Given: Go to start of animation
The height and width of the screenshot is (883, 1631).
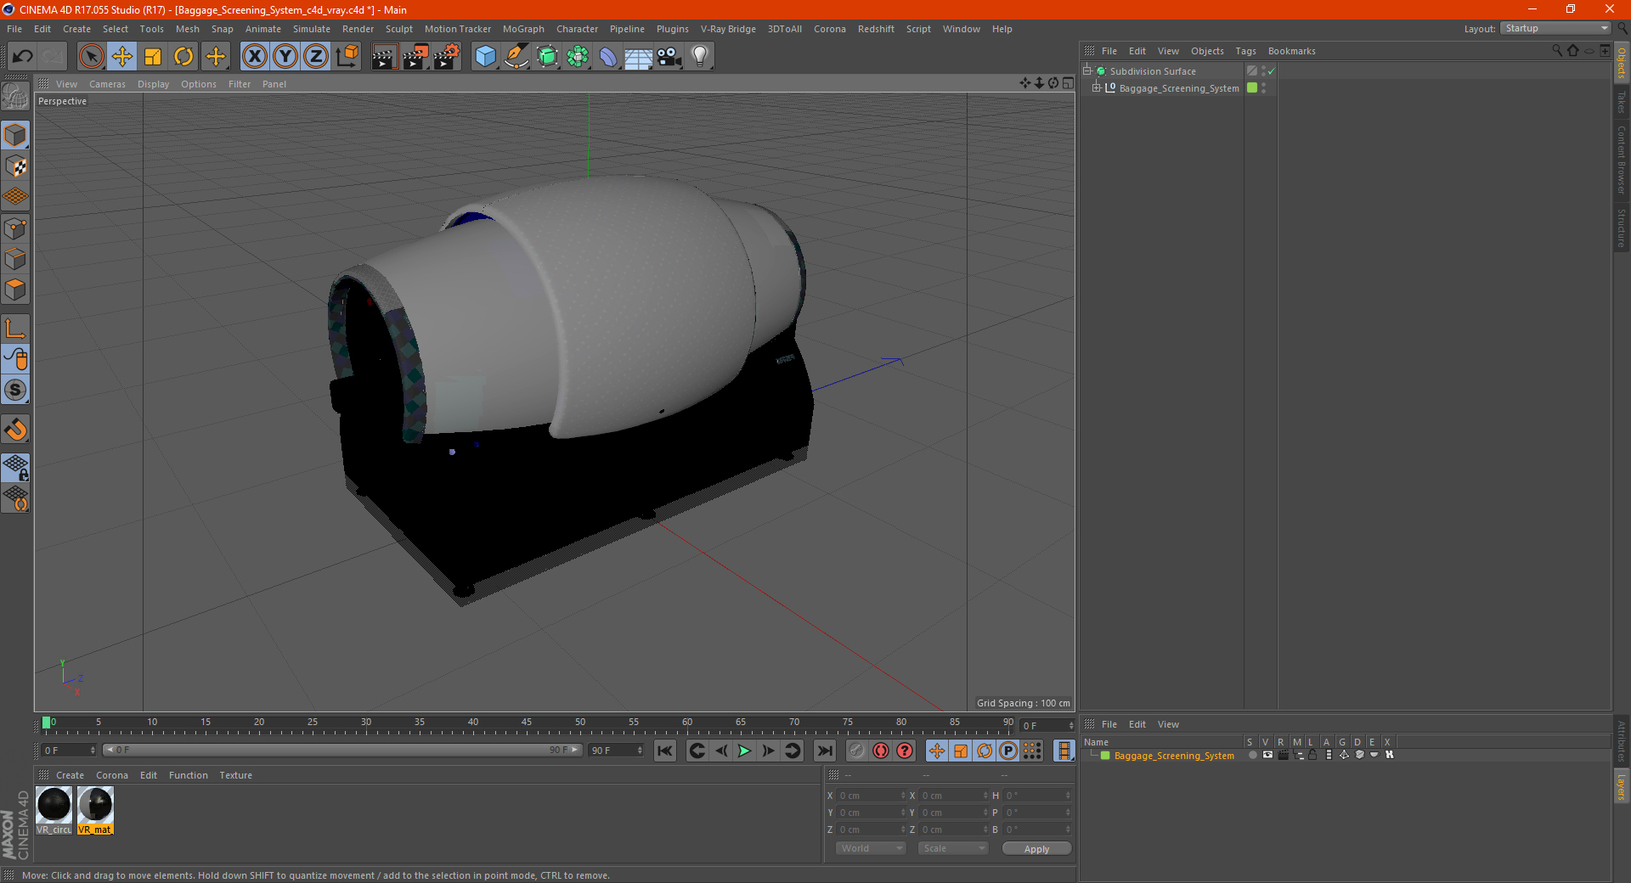Looking at the screenshot, I should (665, 751).
